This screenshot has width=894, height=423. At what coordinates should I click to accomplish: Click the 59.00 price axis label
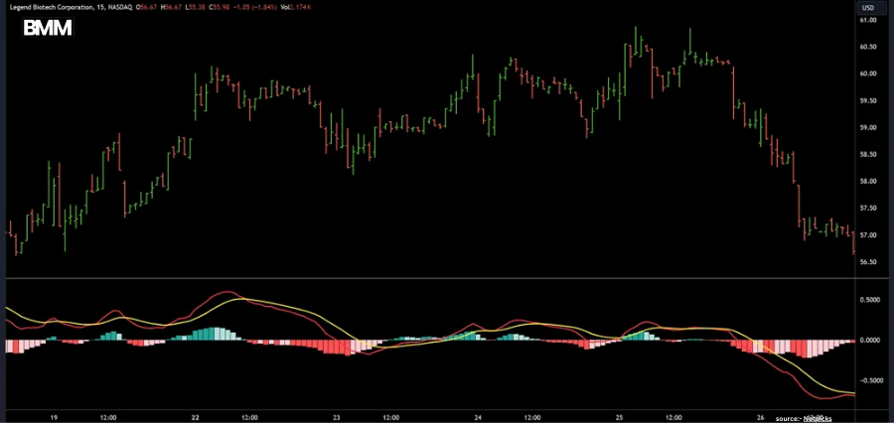(x=868, y=128)
